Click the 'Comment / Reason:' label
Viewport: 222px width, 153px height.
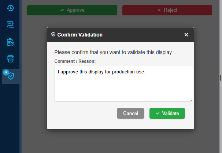click(x=75, y=61)
